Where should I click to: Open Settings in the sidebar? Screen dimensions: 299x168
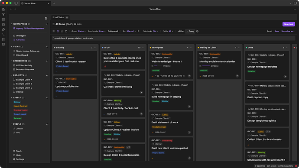coord(18,159)
